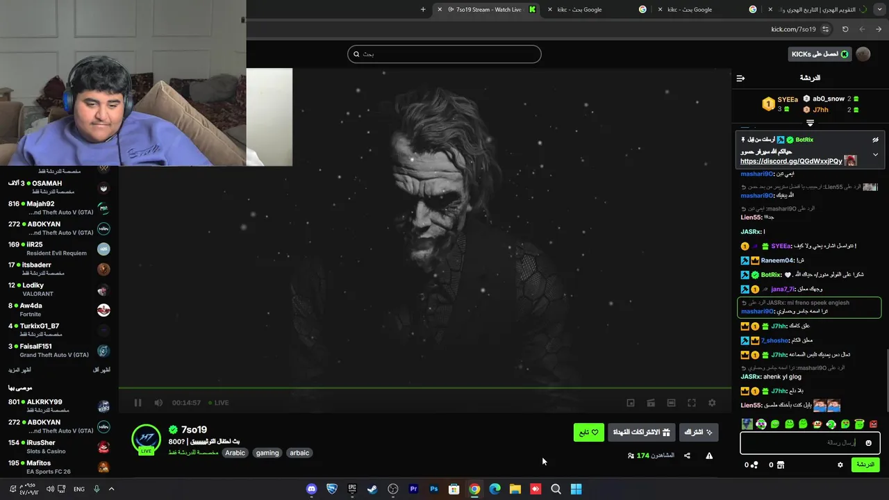Open Aw4da Fortnite channel

click(59, 310)
